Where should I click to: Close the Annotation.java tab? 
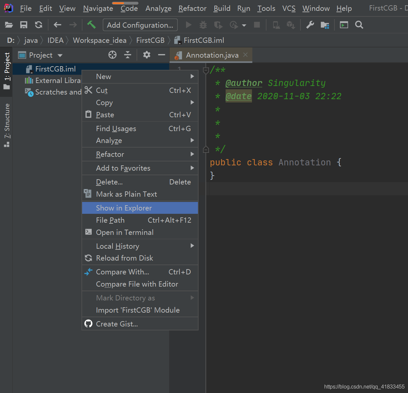245,55
